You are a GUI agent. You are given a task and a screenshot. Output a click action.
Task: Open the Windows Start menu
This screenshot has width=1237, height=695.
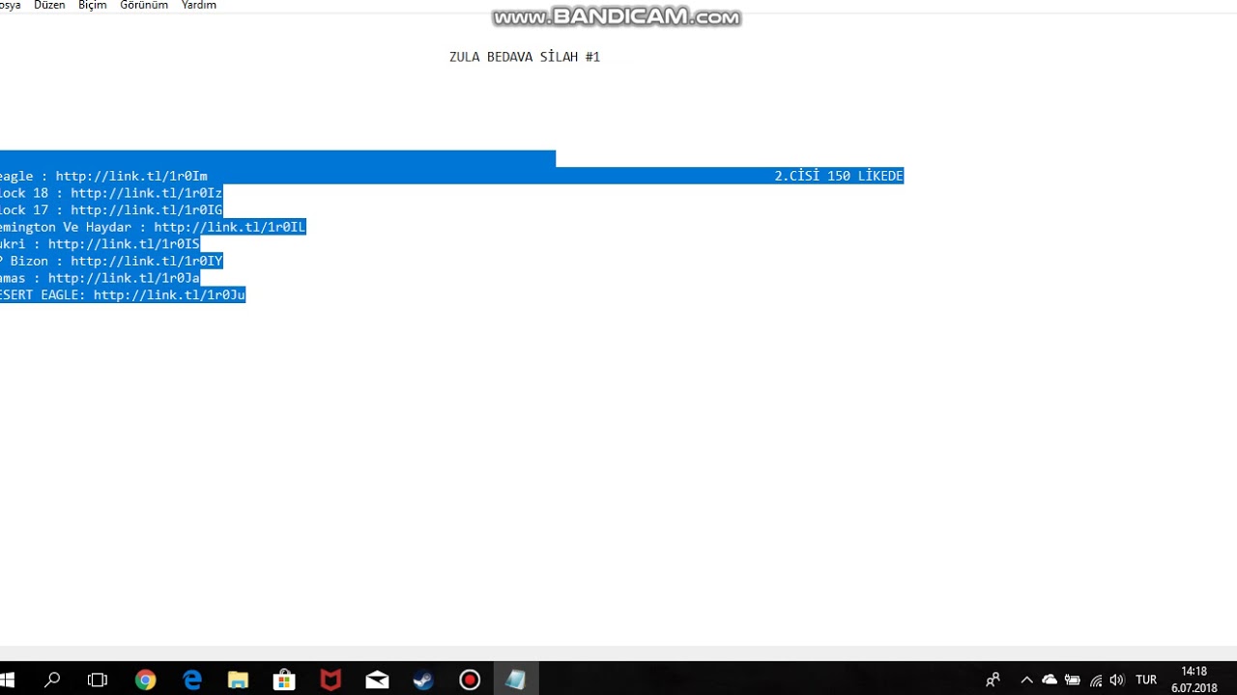coord(8,680)
